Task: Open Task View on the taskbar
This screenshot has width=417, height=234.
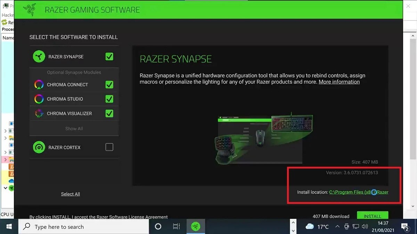Action: 177,226
